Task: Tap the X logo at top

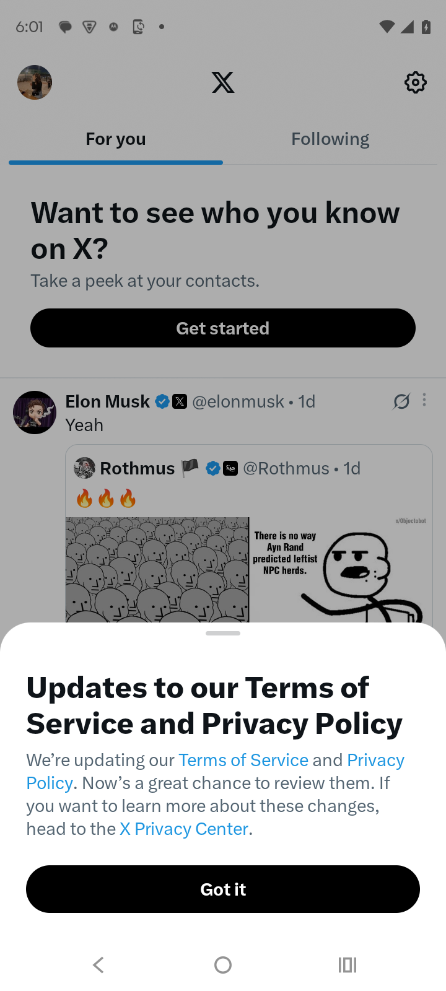Action: [x=223, y=82]
